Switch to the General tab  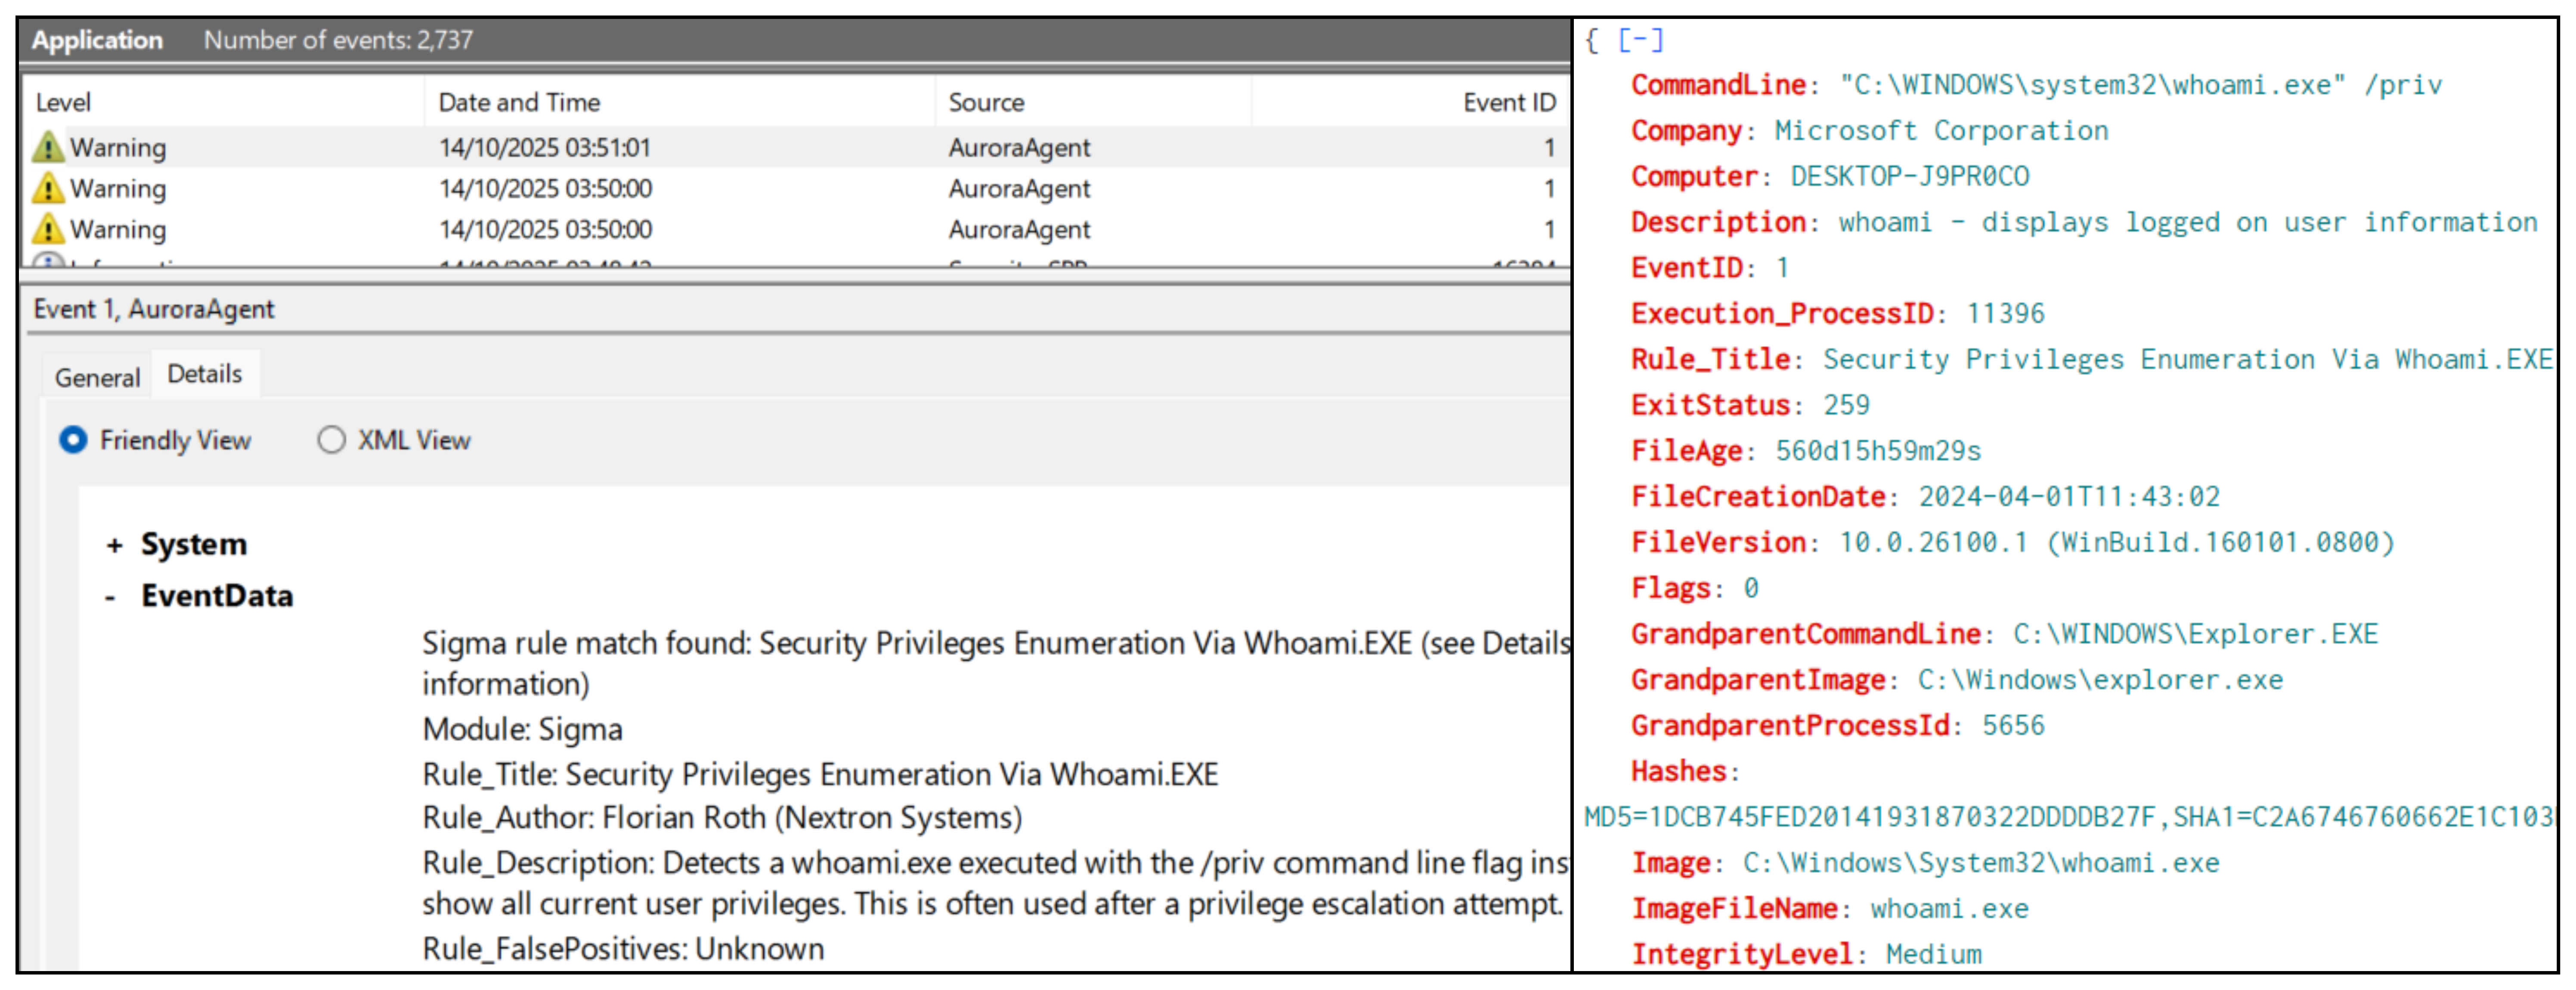point(97,377)
